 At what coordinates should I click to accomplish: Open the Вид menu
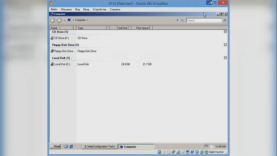pos(77,10)
